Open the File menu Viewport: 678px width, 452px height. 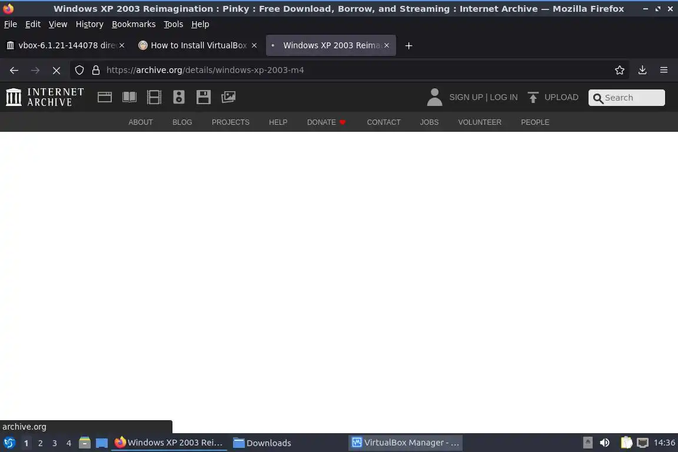click(x=11, y=24)
